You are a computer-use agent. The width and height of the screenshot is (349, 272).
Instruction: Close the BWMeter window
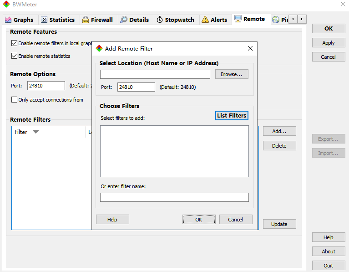pyautogui.click(x=343, y=4)
